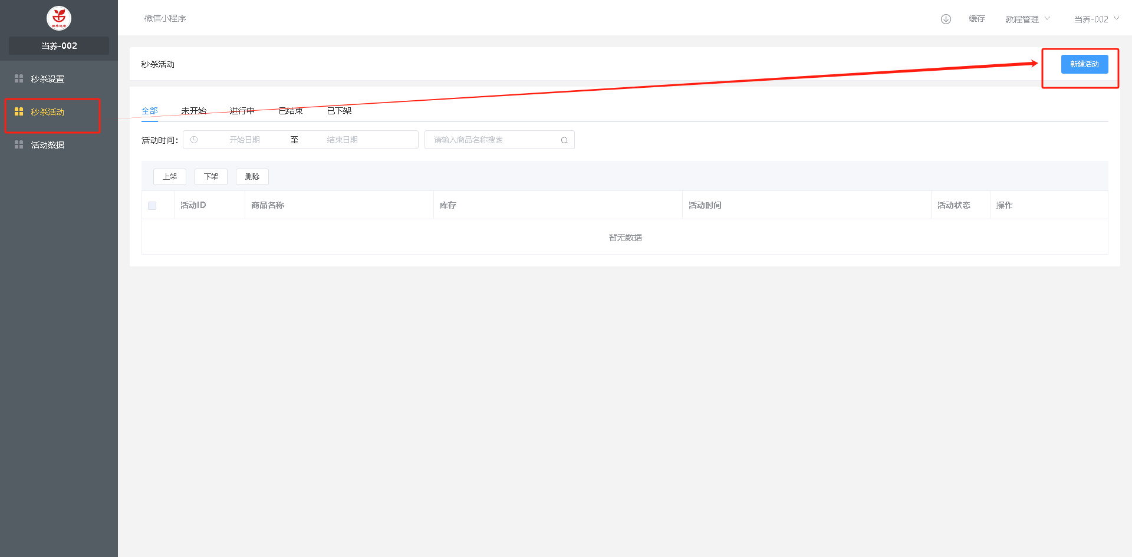Switch to the 进行中 tab
1132x557 pixels.
click(242, 111)
